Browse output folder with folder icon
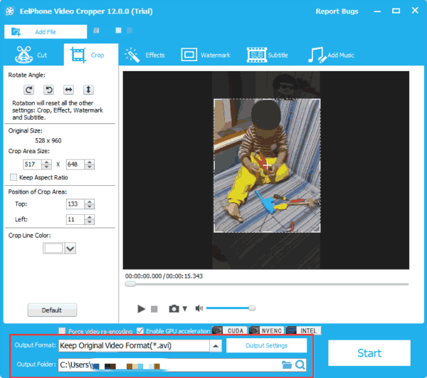Image resolution: width=427 pixels, height=378 pixels. click(x=287, y=364)
